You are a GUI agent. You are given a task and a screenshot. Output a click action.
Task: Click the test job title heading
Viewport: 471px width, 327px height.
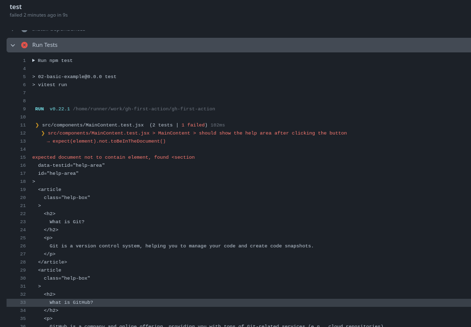(x=16, y=7)
